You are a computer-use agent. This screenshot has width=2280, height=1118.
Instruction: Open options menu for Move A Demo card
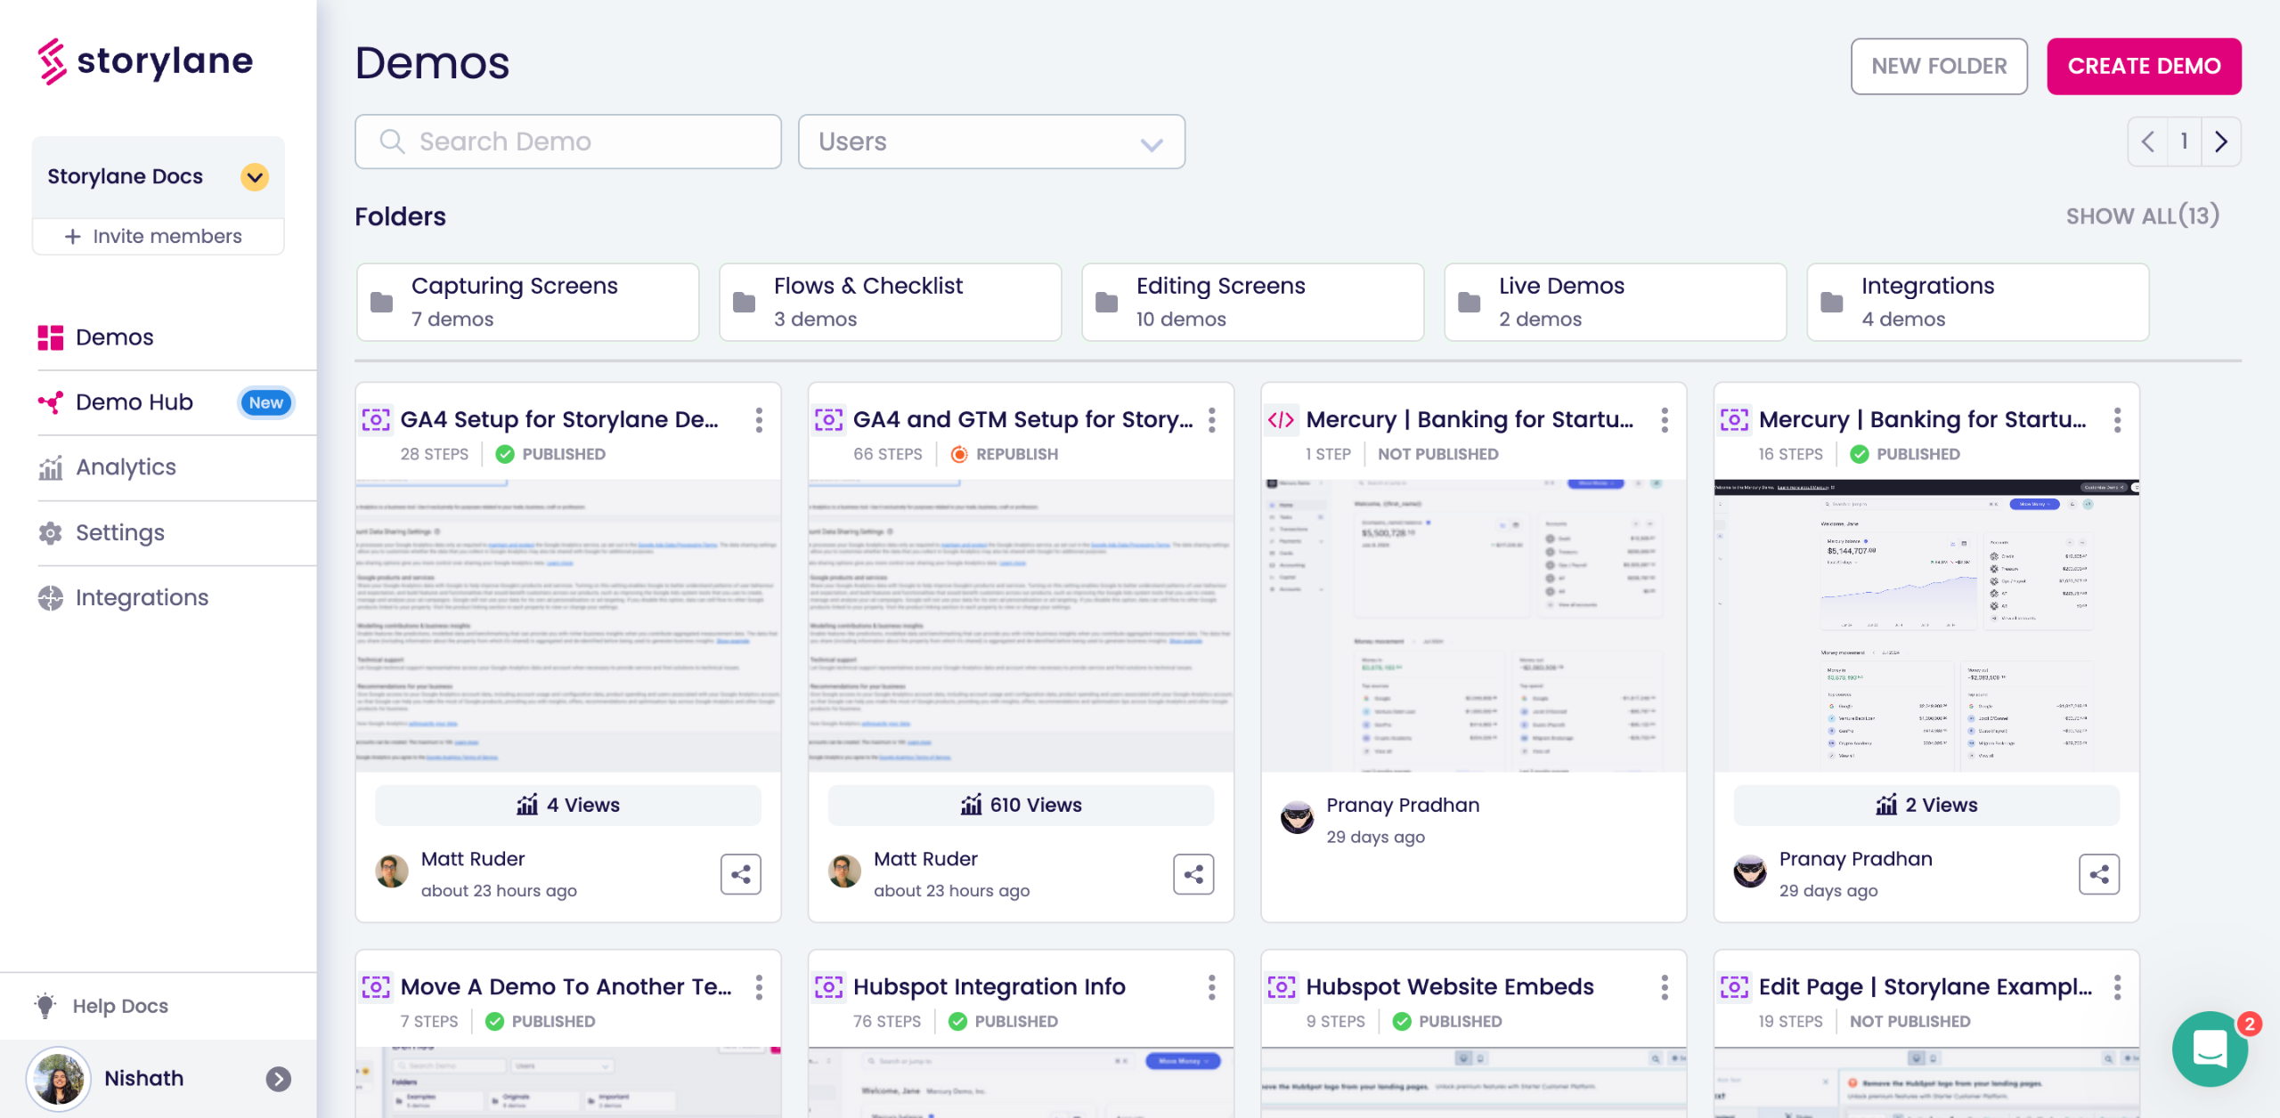(759, 987)
